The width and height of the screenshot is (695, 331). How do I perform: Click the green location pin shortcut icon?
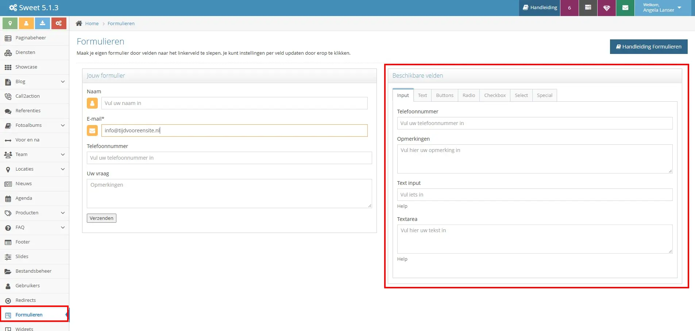click(10, 23)
